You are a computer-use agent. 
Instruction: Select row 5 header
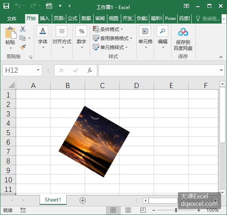click(x=8, y=132)
